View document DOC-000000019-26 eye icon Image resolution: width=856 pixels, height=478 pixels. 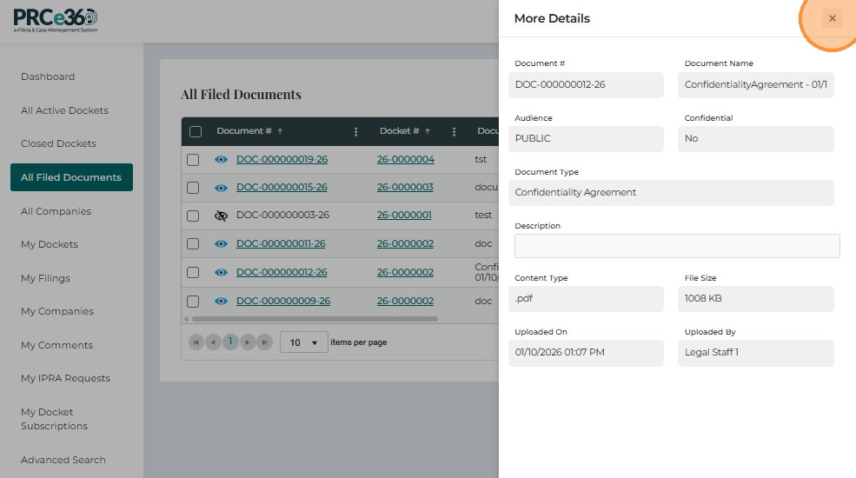pos(221,159)
